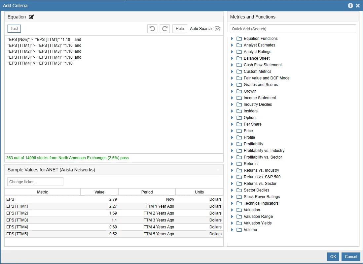Select the Volume folder icon
The height and width of the screenshot is (264, 363).
point(239,230)
